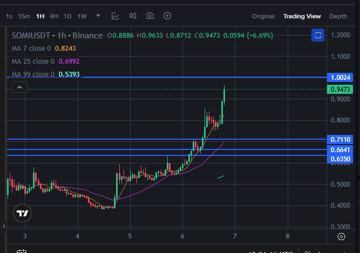Screen dimensions: 360x253
Task: Click the TradingView logo
Action: 22,213
